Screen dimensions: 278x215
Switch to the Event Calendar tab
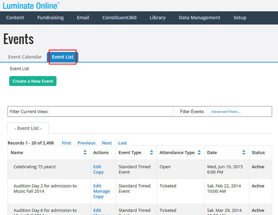coord(25,57)
